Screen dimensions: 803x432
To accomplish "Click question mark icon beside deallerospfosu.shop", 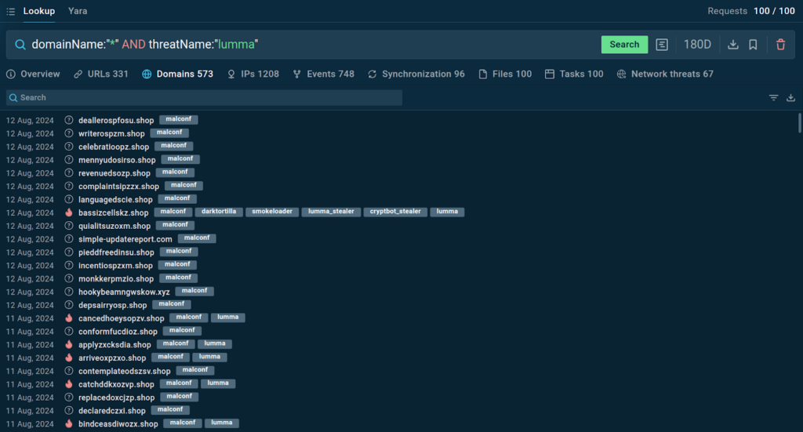I will click(69, 120).
